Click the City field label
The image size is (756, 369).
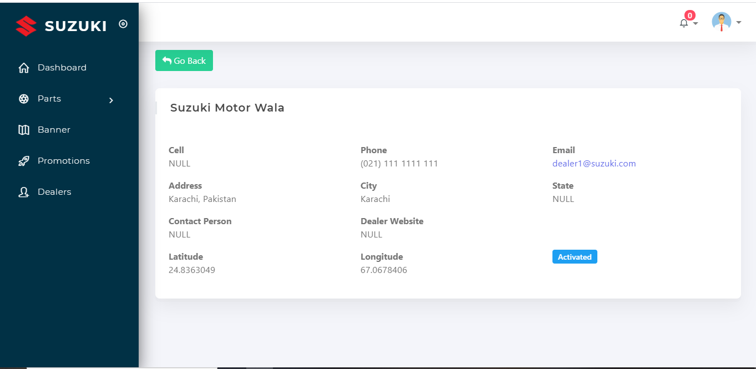pyautogui.click(x=369, y=186)
